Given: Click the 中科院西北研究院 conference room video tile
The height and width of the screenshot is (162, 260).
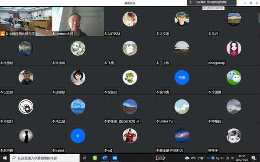Looking at the screenshot, I should coord(26,22).
